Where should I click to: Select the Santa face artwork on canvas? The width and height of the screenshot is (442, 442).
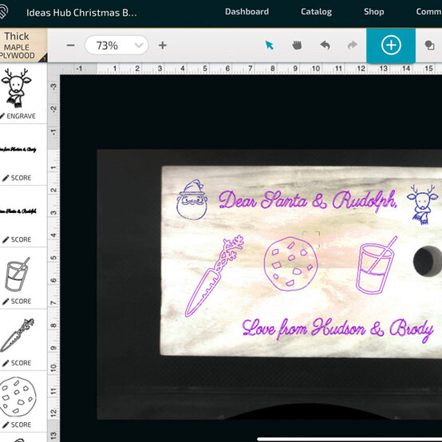tap(192, 199)
